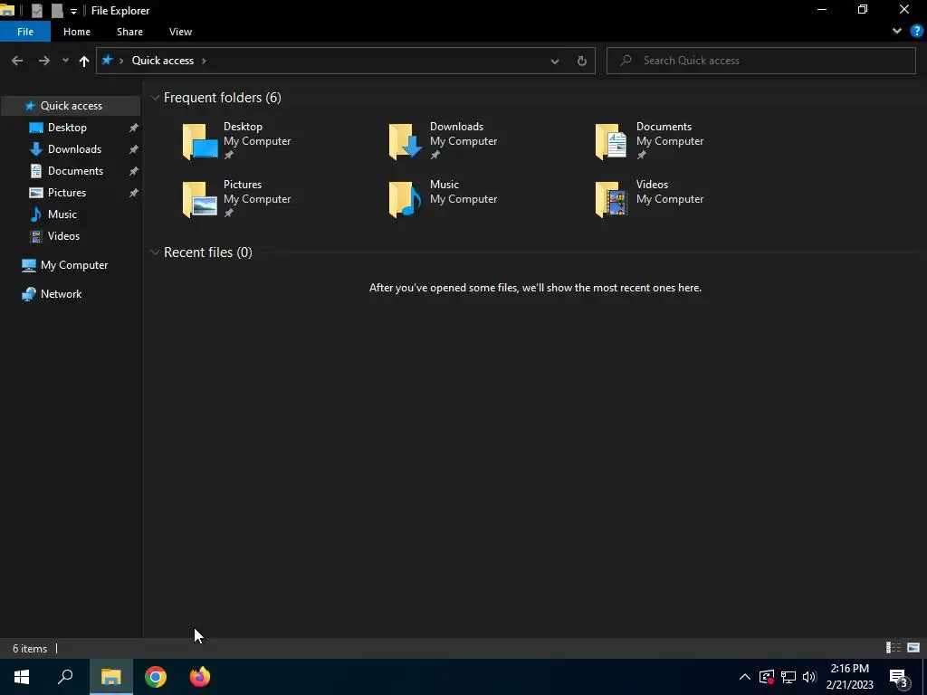Open the volume control tray icon

[x=809, y=677]
